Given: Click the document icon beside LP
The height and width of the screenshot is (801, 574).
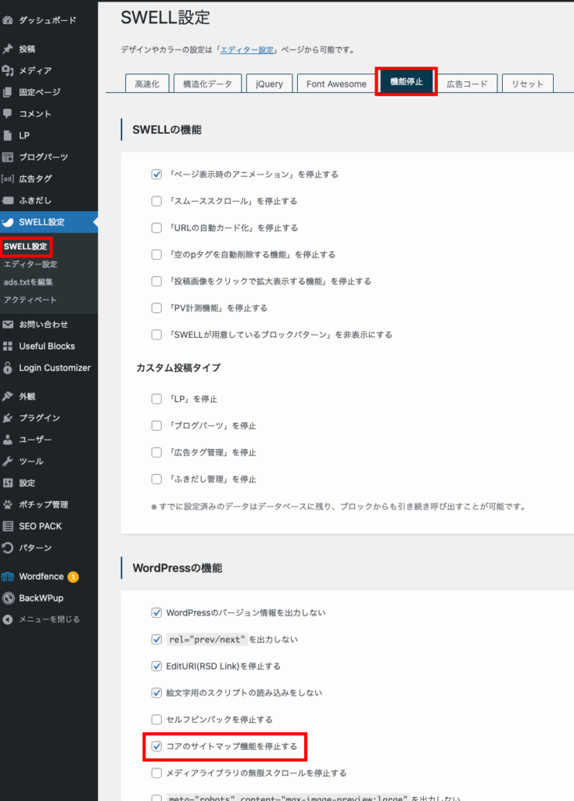Looking at the screenshot, I should pyautogui.click(x=8, y=135).
